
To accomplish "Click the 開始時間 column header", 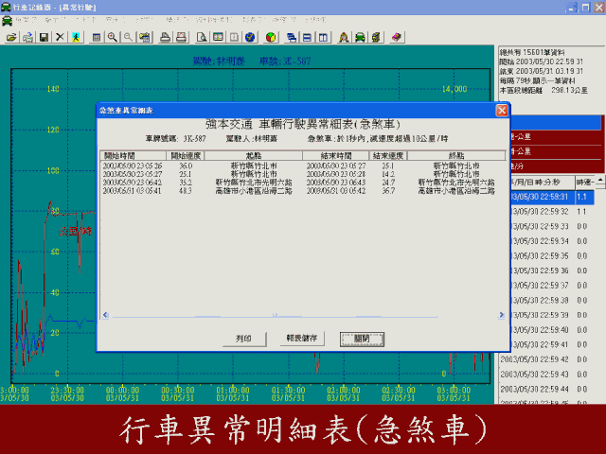I will (134, 155).
